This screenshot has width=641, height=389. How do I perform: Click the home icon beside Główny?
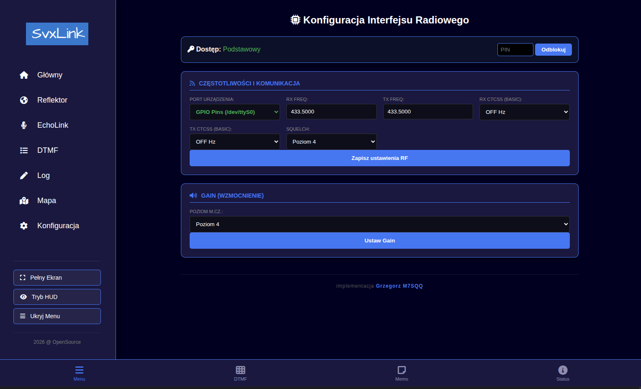tap(24, 75)
